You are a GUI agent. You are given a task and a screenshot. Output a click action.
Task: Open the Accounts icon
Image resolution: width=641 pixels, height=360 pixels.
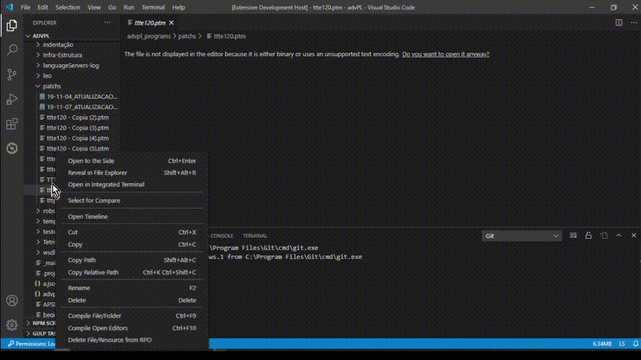(12, 301)
